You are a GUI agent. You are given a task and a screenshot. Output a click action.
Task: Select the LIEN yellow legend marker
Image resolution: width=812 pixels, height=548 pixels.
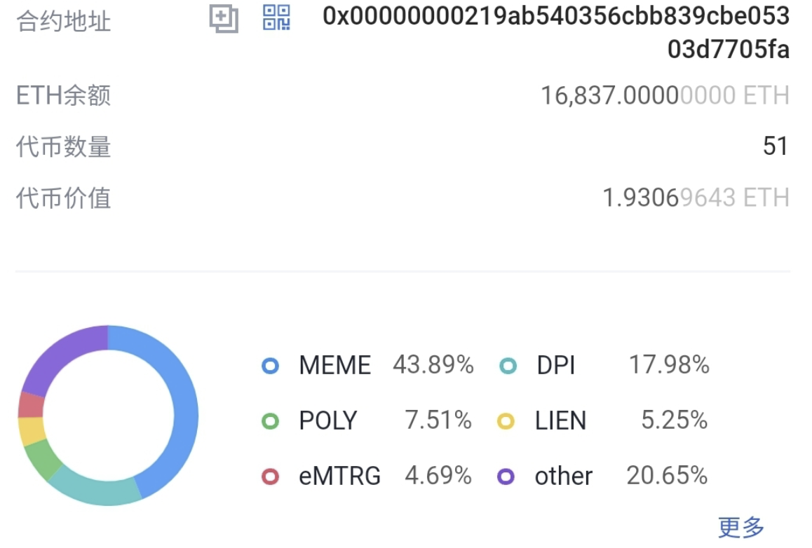tap(506, 421)
